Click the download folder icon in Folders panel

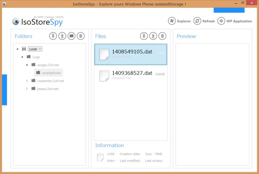click(62, 36)
